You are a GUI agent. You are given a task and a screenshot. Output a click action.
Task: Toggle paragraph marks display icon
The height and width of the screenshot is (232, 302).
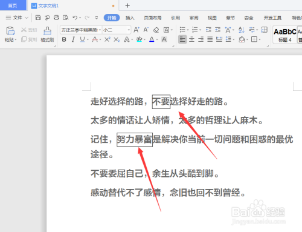pyautogui.click(x=252, y=30)
